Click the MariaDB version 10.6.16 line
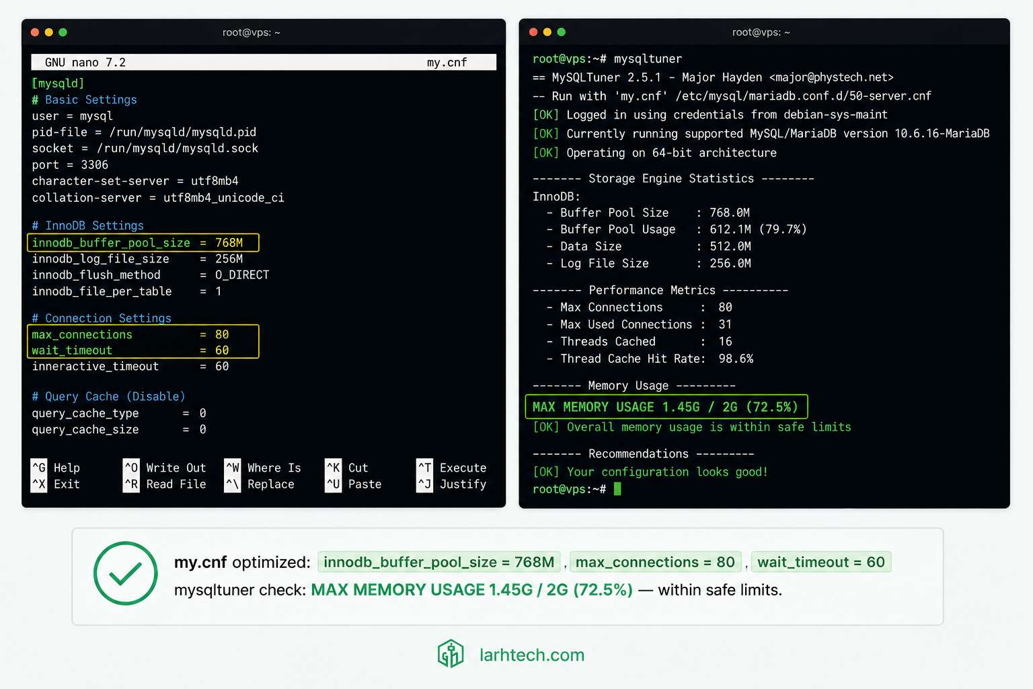 [x=761, y=134]
